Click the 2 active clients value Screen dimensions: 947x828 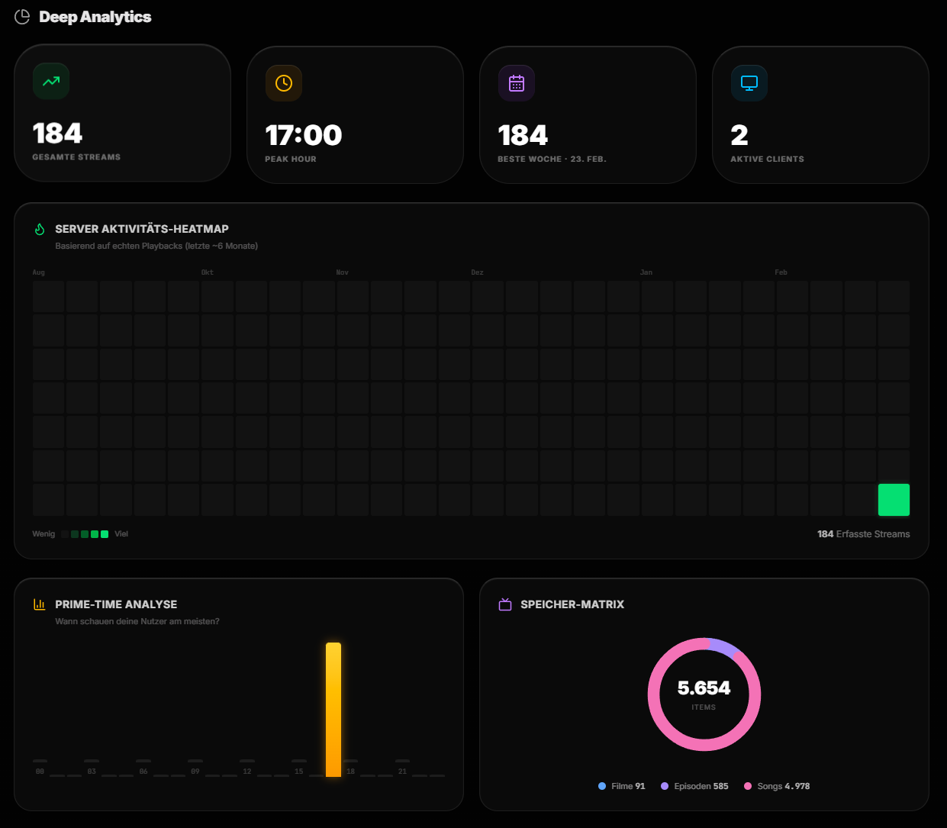(739, 136)
